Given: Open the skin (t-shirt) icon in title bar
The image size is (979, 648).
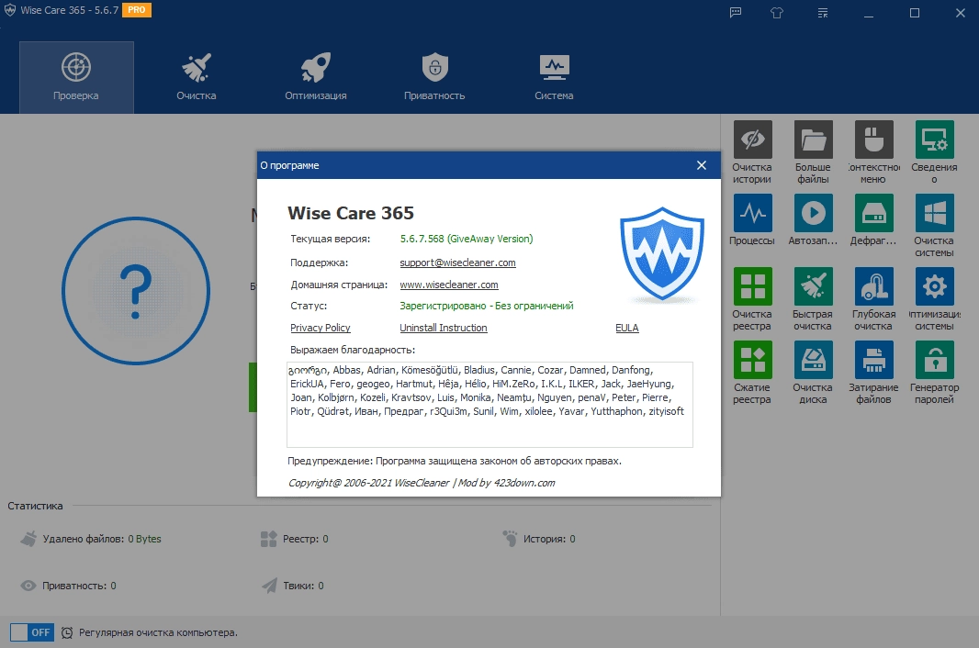Looking at the screenshot, I should click(x=777, y=13).
